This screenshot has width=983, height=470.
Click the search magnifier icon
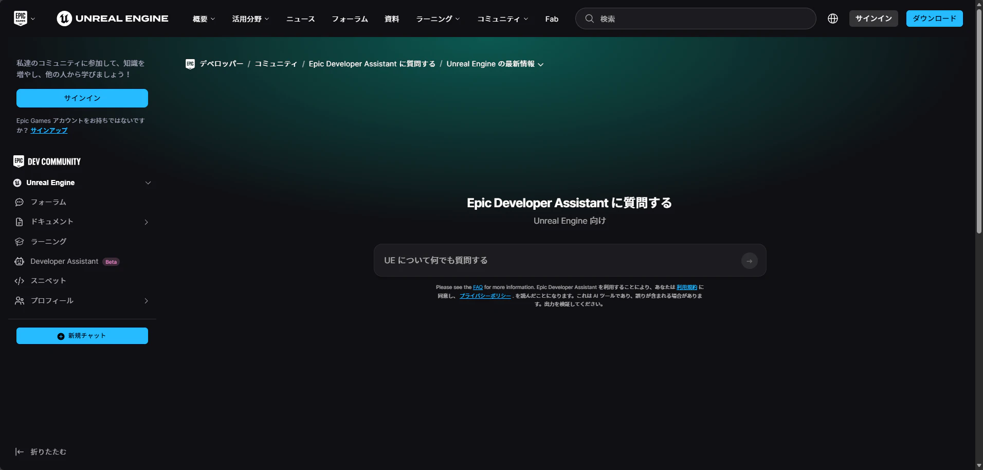(590, 19)
